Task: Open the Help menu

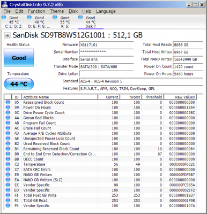Action: [87, 11]
